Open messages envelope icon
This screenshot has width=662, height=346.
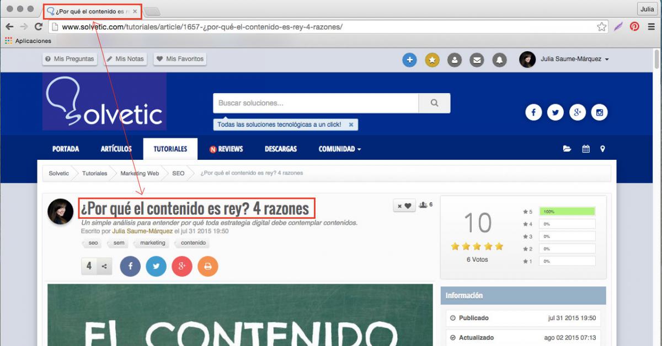(x=477, y=60)
